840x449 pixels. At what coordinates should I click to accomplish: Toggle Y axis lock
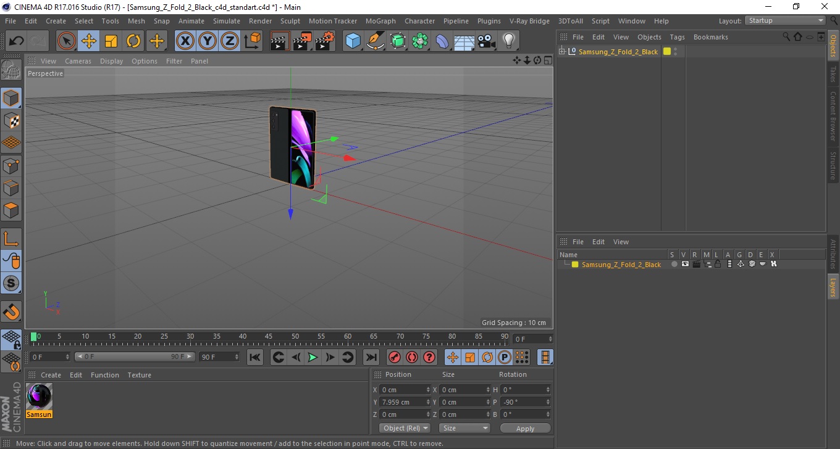(208, 41)
